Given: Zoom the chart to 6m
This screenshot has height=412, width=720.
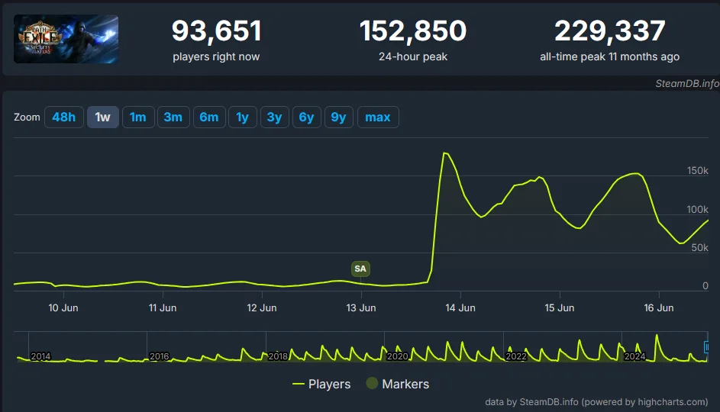Looking at the screenshot, I should tap(208, 117).
